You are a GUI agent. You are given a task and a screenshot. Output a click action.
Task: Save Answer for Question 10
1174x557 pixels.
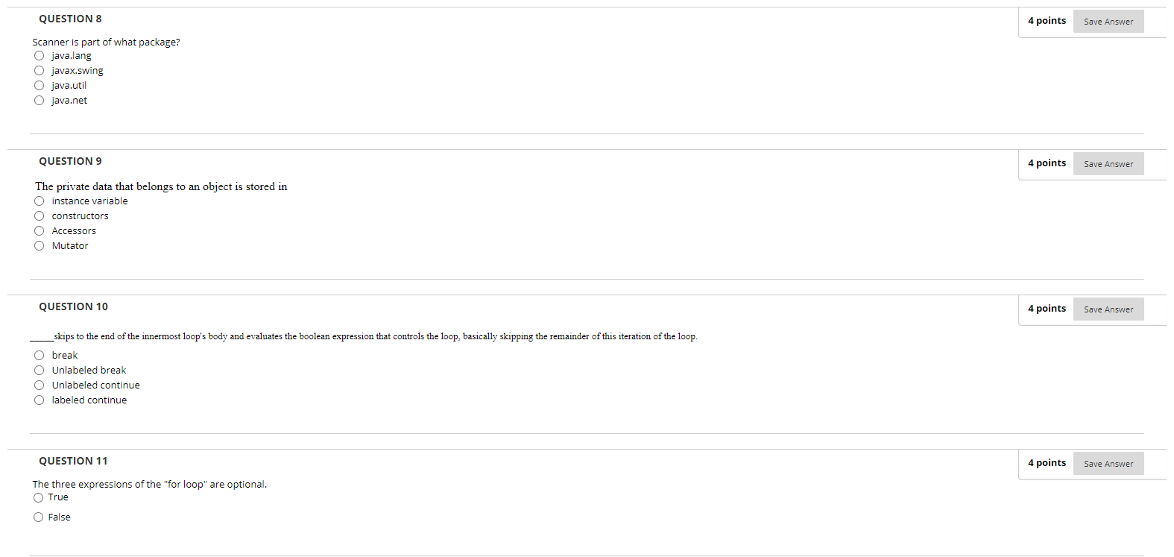coord(1108,309)
